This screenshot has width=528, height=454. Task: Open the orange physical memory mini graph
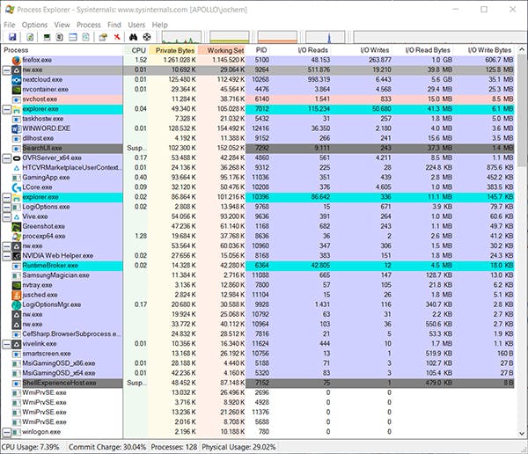point(277,37)
